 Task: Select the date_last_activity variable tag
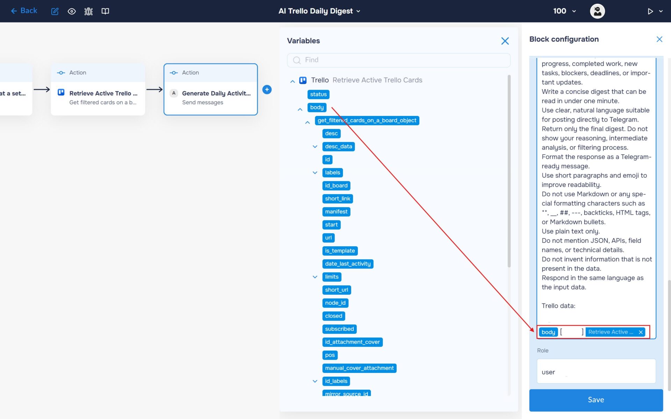pyautogui.click(x=348, y=264)
